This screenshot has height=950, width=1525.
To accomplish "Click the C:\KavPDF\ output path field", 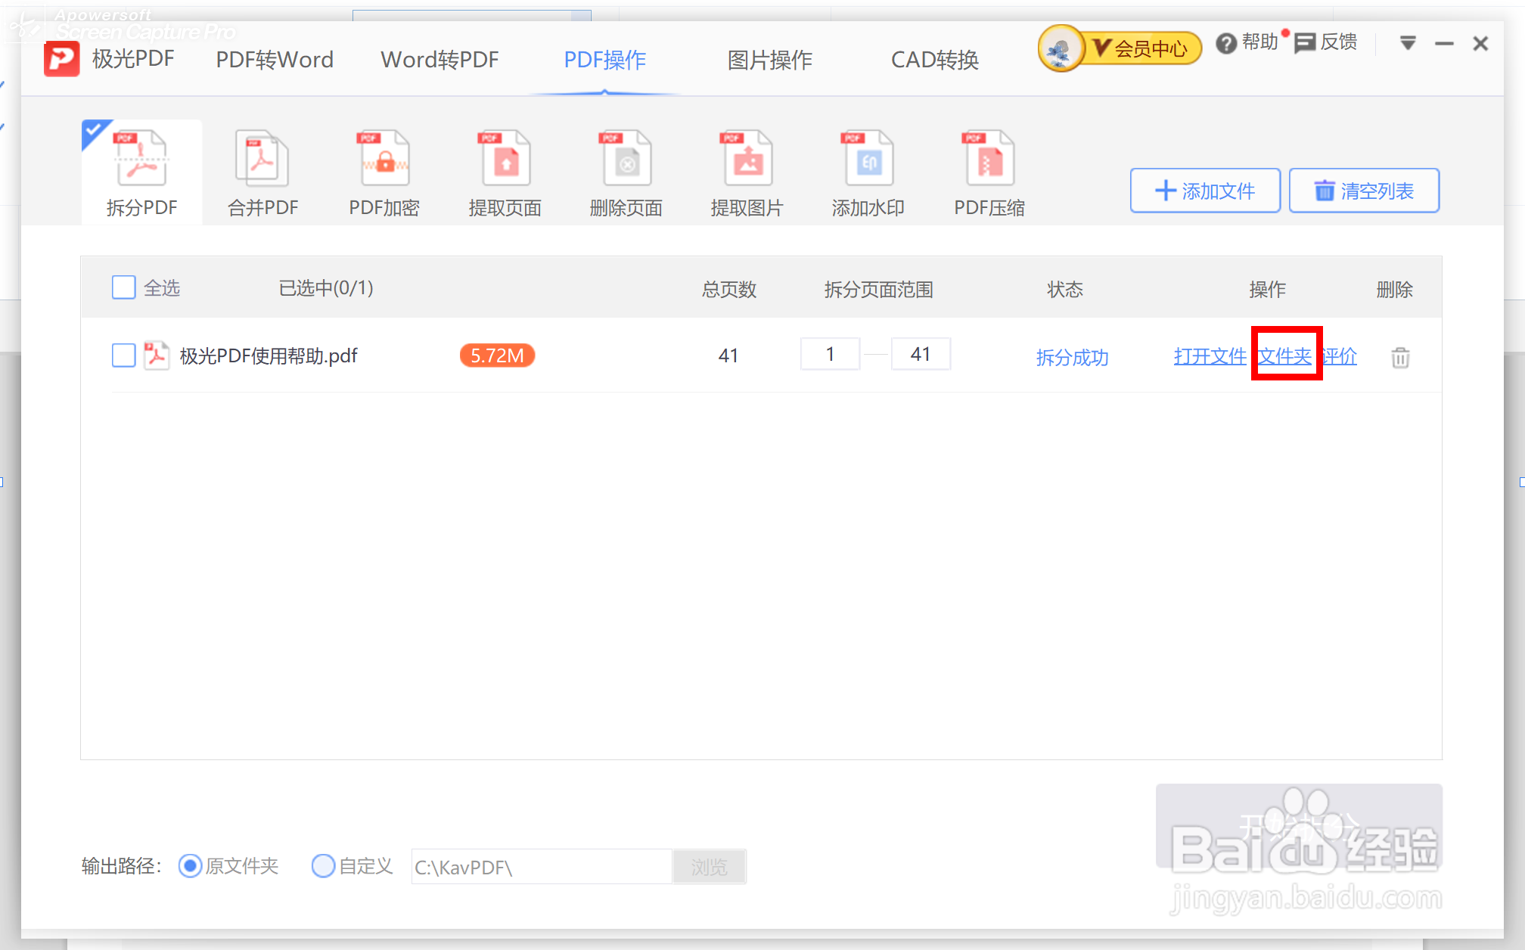I will click(542, 867).
